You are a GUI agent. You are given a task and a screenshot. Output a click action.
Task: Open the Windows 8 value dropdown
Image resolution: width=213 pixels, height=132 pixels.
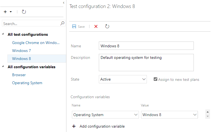pos(169,115)
